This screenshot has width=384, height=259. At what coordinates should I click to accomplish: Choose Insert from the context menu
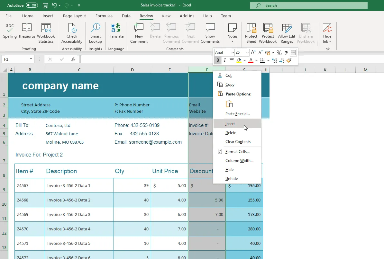point(230,124)
